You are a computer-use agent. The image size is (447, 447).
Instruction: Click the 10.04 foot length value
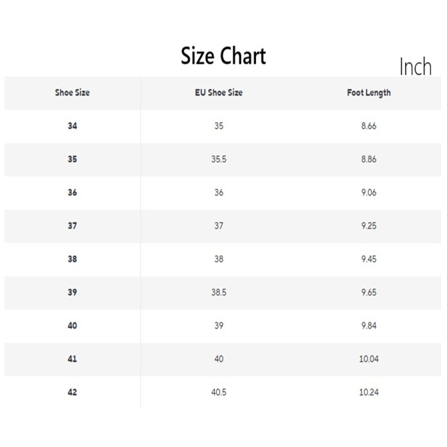[x=369, y=359]
